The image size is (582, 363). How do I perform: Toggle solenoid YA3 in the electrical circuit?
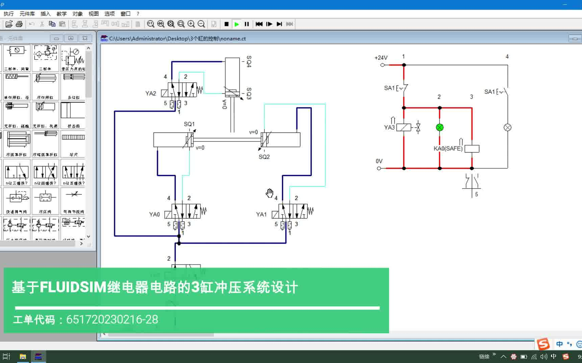(x=403, y=127)
